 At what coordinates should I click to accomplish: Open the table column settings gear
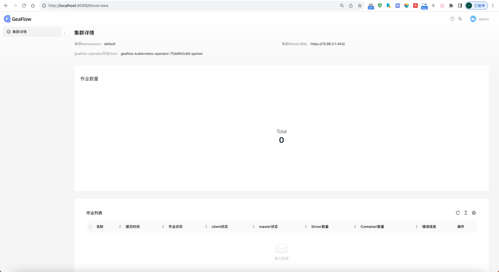coord(474,213)
